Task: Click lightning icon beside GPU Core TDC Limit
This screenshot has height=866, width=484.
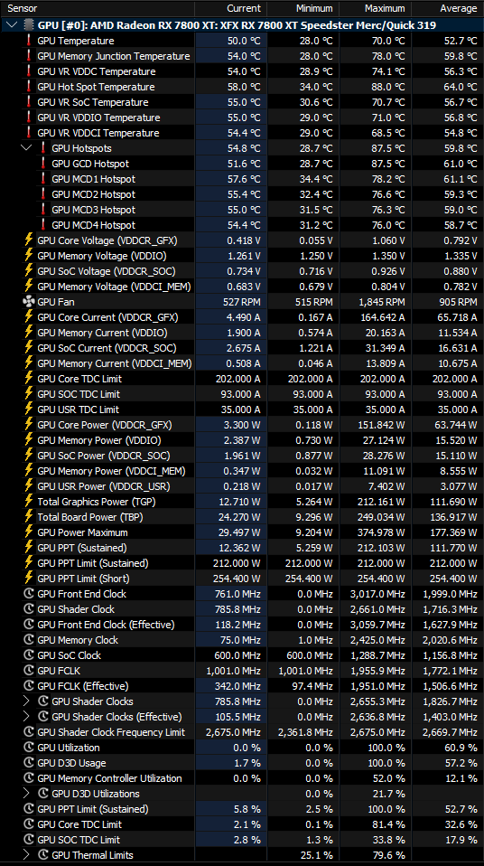Action: tap(29, 379)
